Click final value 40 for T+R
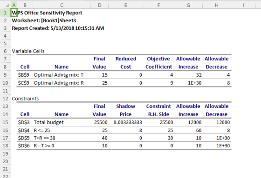Viewport: 261px width, 178px height. coord(105,138)
